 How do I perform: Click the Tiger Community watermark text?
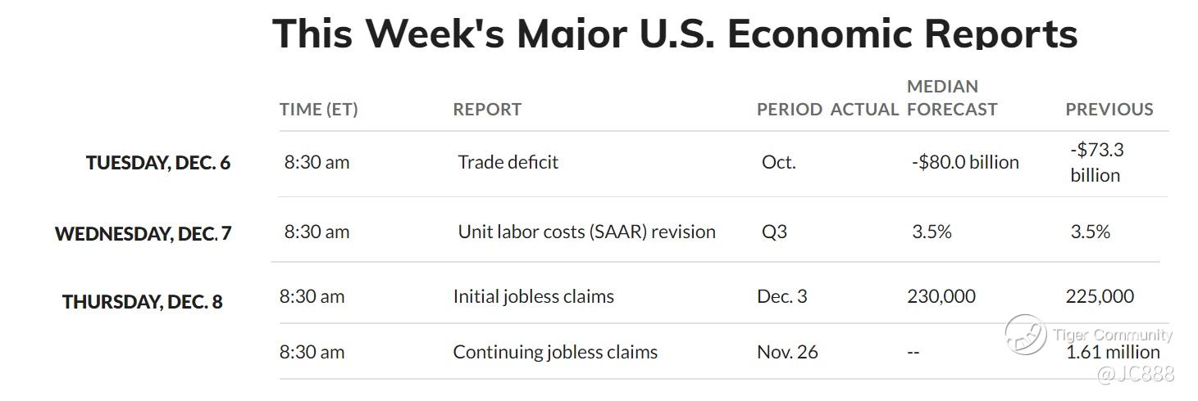coord(1113,334)
